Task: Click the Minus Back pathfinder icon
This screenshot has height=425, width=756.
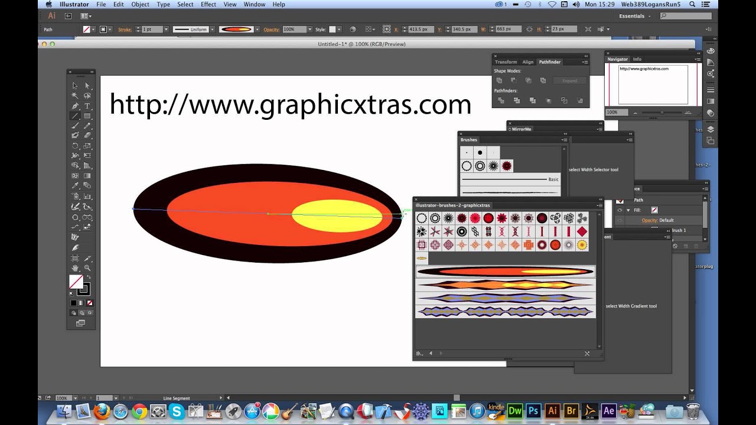Action: tap(580, 100)
